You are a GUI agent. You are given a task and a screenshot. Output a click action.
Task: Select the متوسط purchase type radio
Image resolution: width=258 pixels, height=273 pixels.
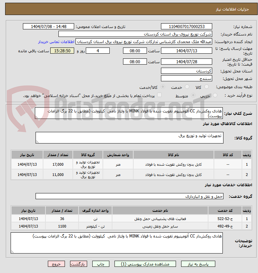(x=193, y=95)
